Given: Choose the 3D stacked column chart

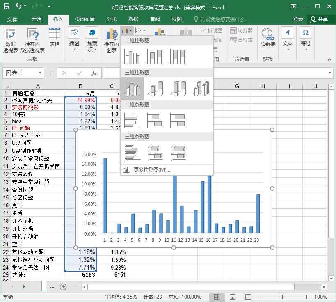Looking at the screenshot, I should point(155,88).
